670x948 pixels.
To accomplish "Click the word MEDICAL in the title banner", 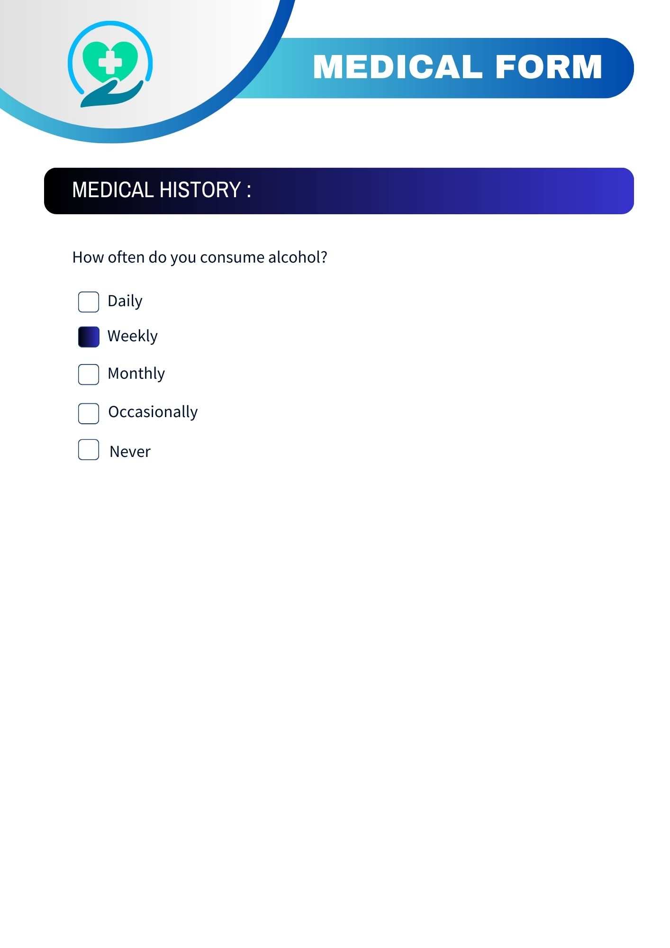I will pyautogui.click(x=397, y=67).
